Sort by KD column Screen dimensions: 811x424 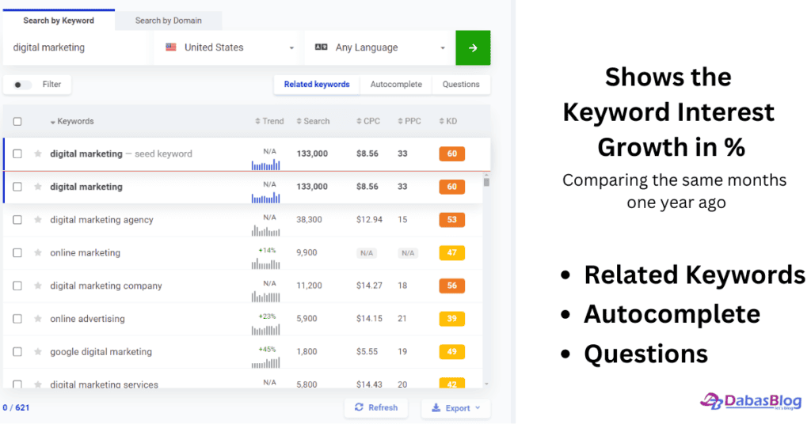[x=448, y=121]
